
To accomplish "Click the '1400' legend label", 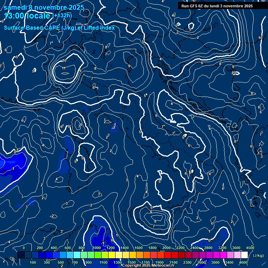I will 125,248.
